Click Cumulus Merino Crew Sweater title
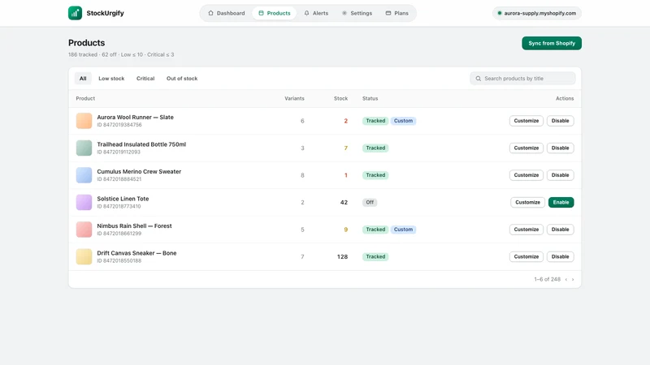 pos(139,171)
